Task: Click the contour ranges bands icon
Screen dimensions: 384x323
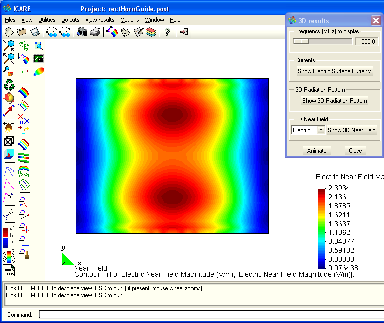Action: [x=24, y=144]
